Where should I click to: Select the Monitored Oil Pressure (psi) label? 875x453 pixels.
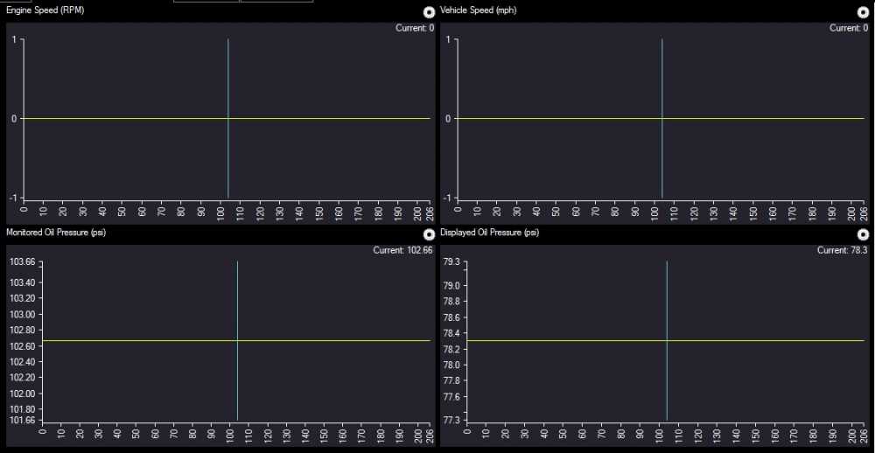[x=56, y=233]
